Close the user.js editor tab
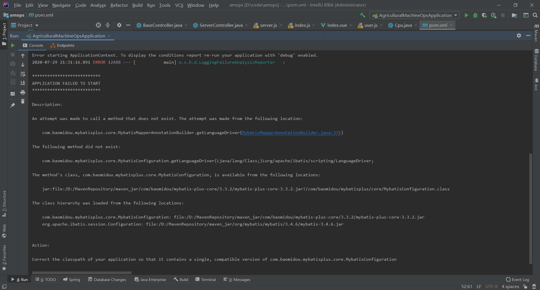540x290 pixels. tap(381, 25)
